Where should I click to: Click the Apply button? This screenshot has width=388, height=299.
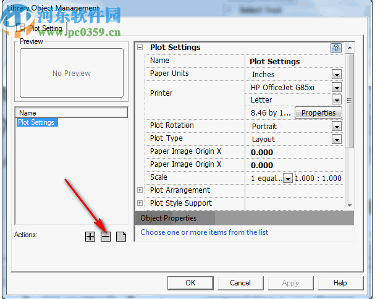290,283
